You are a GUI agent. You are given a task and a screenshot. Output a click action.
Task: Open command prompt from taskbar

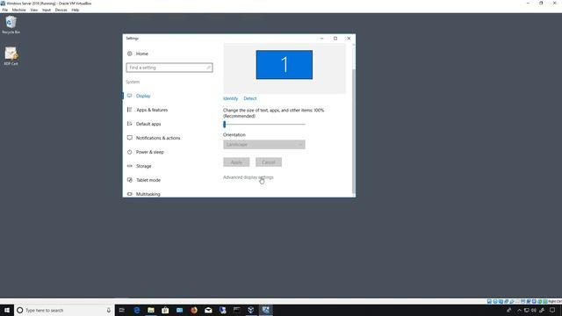[237, 310]
